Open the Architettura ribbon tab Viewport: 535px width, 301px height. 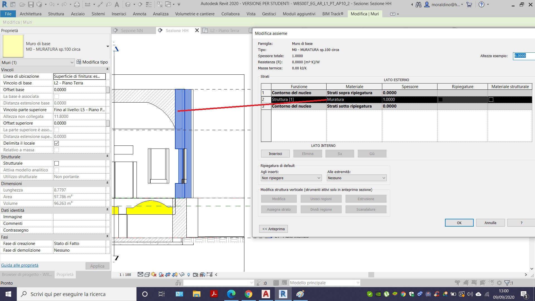coord(30,14)
